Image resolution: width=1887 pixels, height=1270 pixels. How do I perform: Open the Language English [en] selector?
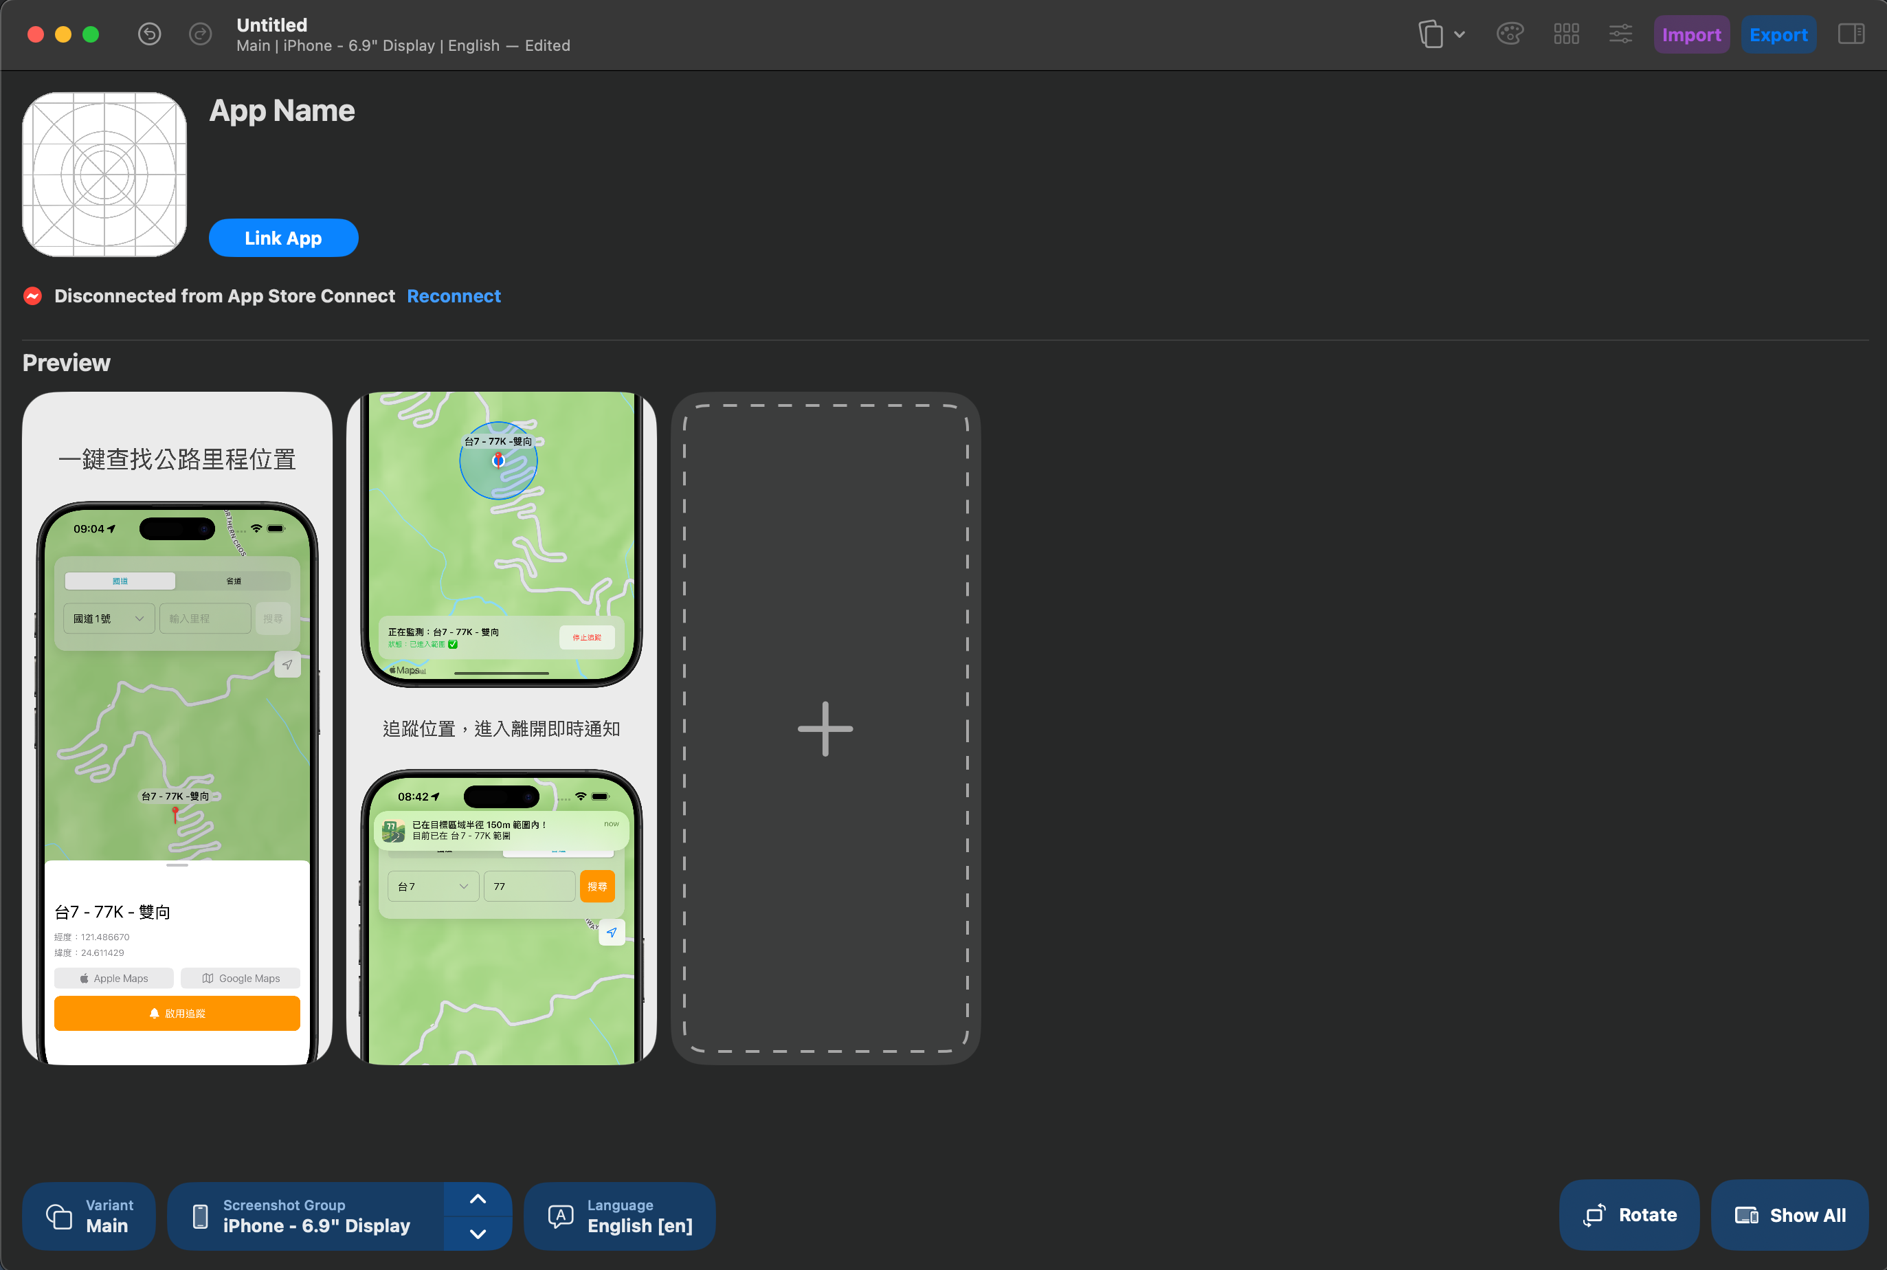pos(620,1216)
